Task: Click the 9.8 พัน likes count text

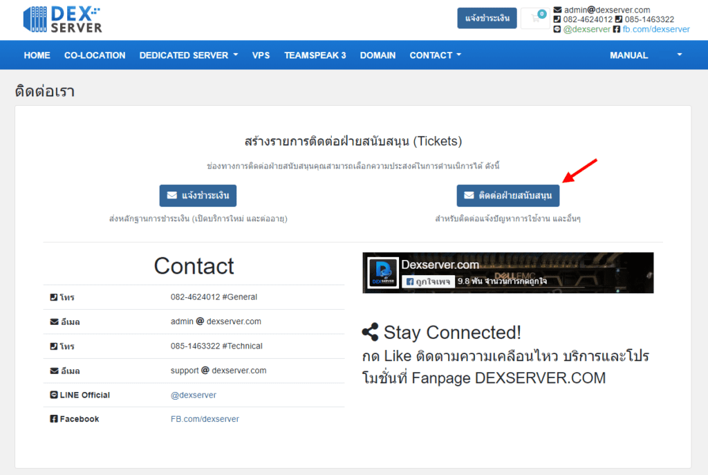Action: [x=502, y=281]
